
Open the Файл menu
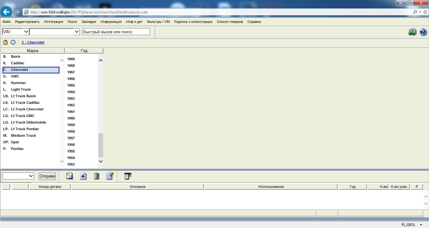(x=7, y=22)
